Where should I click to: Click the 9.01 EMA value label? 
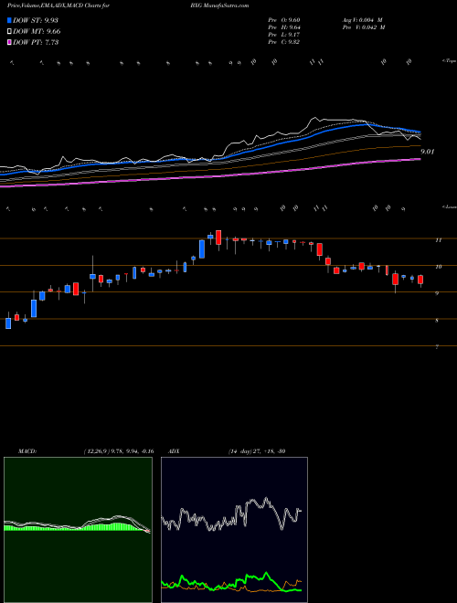[x=427, y=152]
